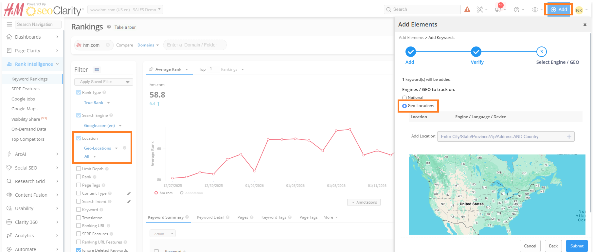Image resolution: width=593 pixels, height=252 pixels.
Task: Open the help question mark menu
Action: [517, 9]
